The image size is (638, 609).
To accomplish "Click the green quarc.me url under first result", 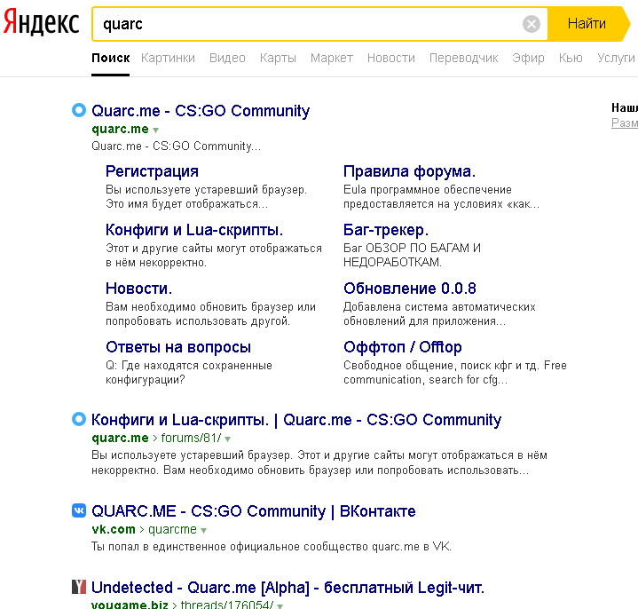I will tap(120, 129).
